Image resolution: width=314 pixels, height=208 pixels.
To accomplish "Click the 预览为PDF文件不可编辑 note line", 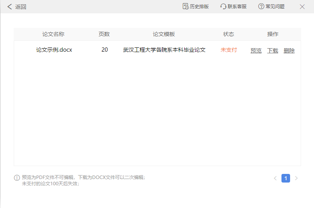I will [x=83, y=177].
